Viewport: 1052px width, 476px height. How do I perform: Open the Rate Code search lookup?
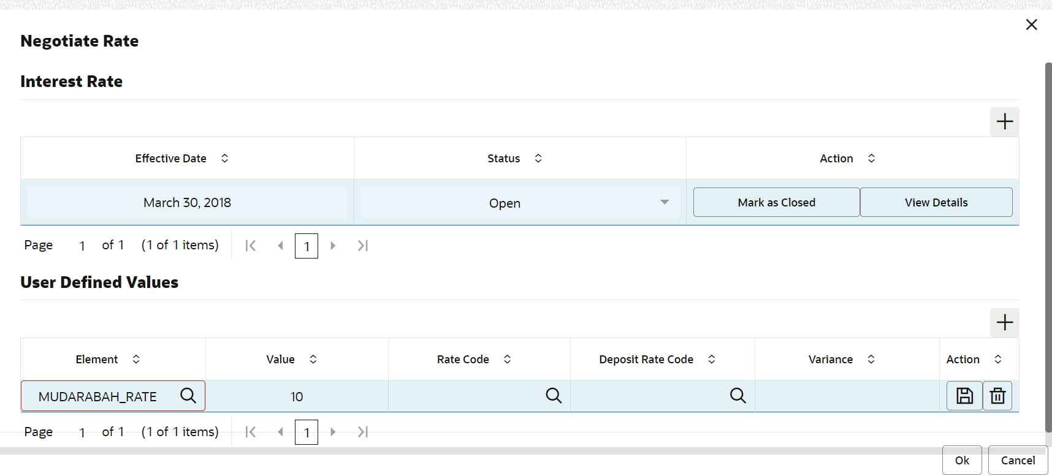[554, 396]
